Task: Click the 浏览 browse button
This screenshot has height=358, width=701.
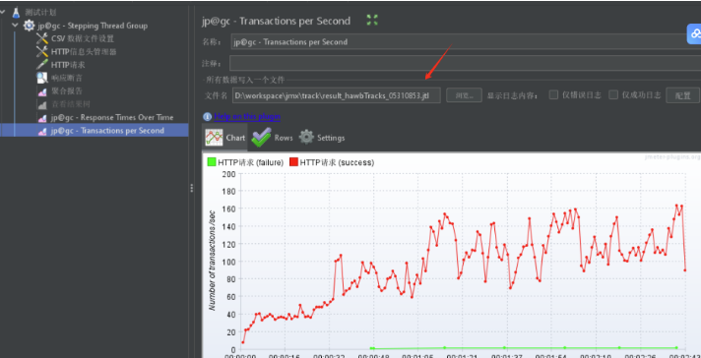Action: [464, 95]
